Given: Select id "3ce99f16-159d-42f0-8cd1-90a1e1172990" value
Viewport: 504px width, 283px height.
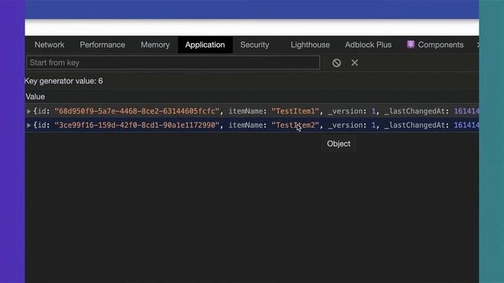Looking at the screenshot, I should [137, 125].
